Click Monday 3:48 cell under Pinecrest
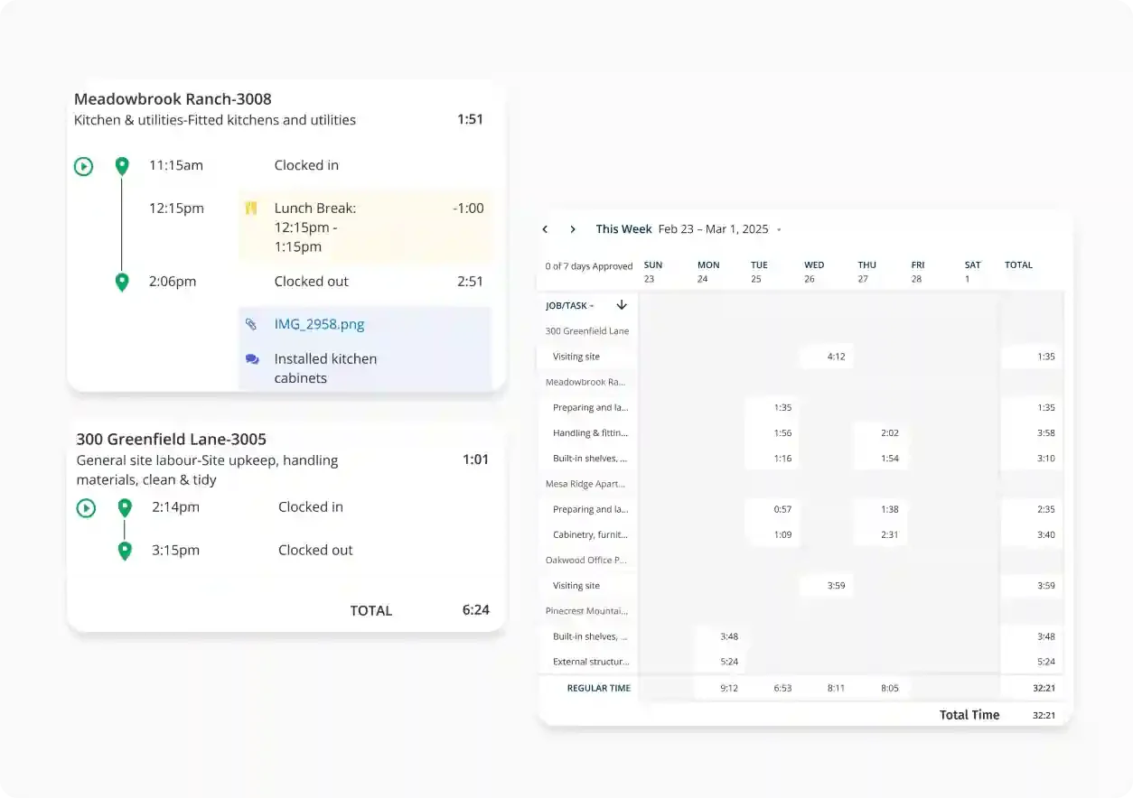This screenshot has height=798, width=1133. (719, 636)
